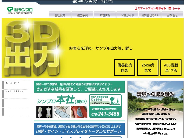Click the ABS樹脂 全17色 box

pos(171,68)
